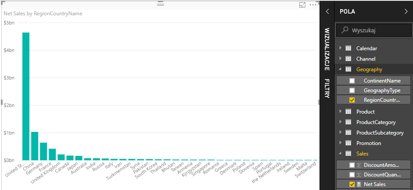Expand the Product table
This screenshot has height=190, width=413.
coord(340,111)
